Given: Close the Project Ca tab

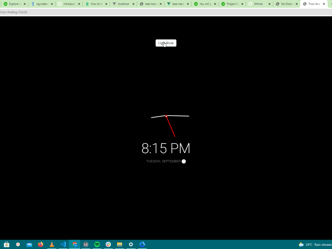Looking at the screenshot, I should tap(242, 4).
